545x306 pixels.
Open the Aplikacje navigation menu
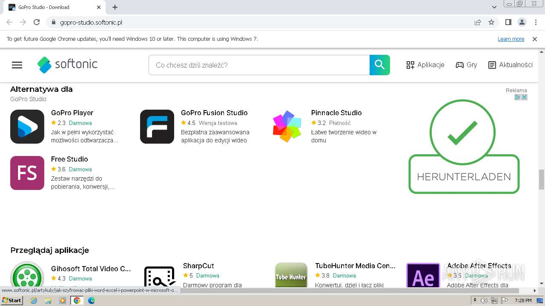(425, 65)
